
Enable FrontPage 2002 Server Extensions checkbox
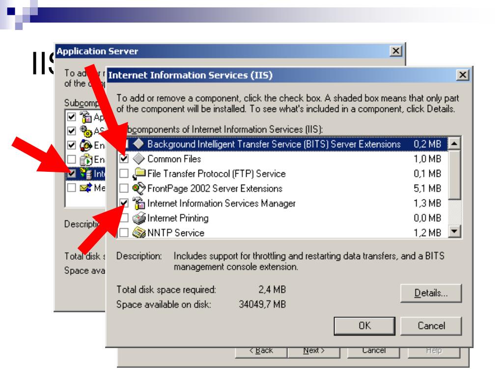pyautogui.click(x=124, y=188)
